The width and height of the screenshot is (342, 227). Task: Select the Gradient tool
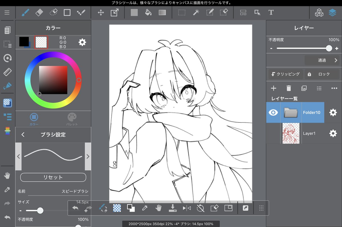click(162, 13)
